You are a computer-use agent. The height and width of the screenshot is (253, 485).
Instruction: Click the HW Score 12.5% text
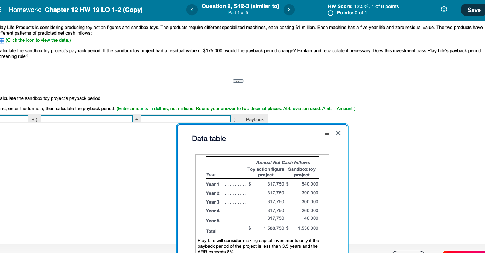click(363, 6)
